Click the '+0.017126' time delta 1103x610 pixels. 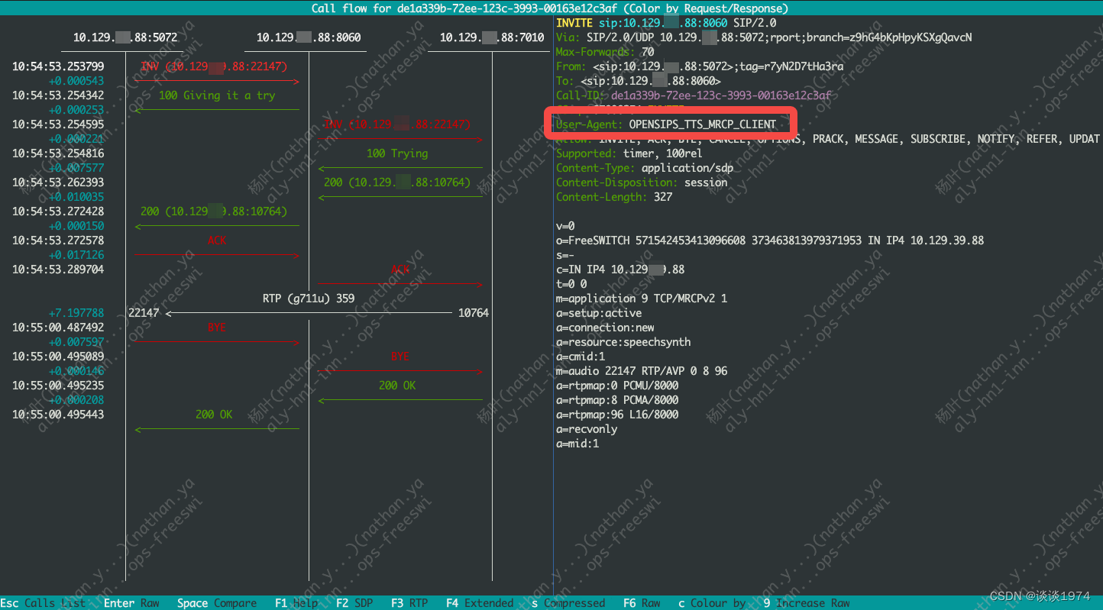(x=76, y=255)
